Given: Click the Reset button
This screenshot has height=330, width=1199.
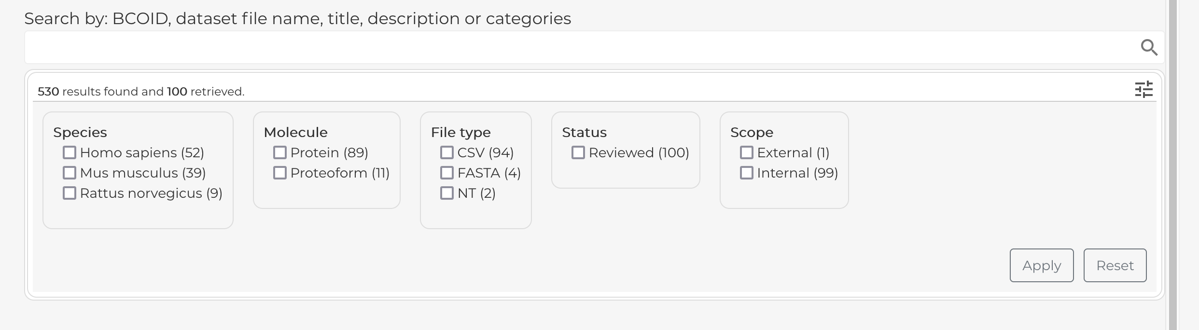Looking at the screenshot, I should 1115,265.
